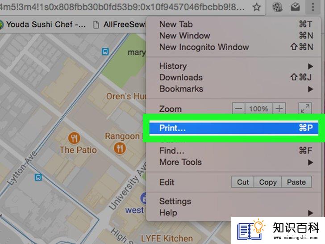Click the bookmark star icon in address bar
The image size is (325, 244).
pos(257,8)
